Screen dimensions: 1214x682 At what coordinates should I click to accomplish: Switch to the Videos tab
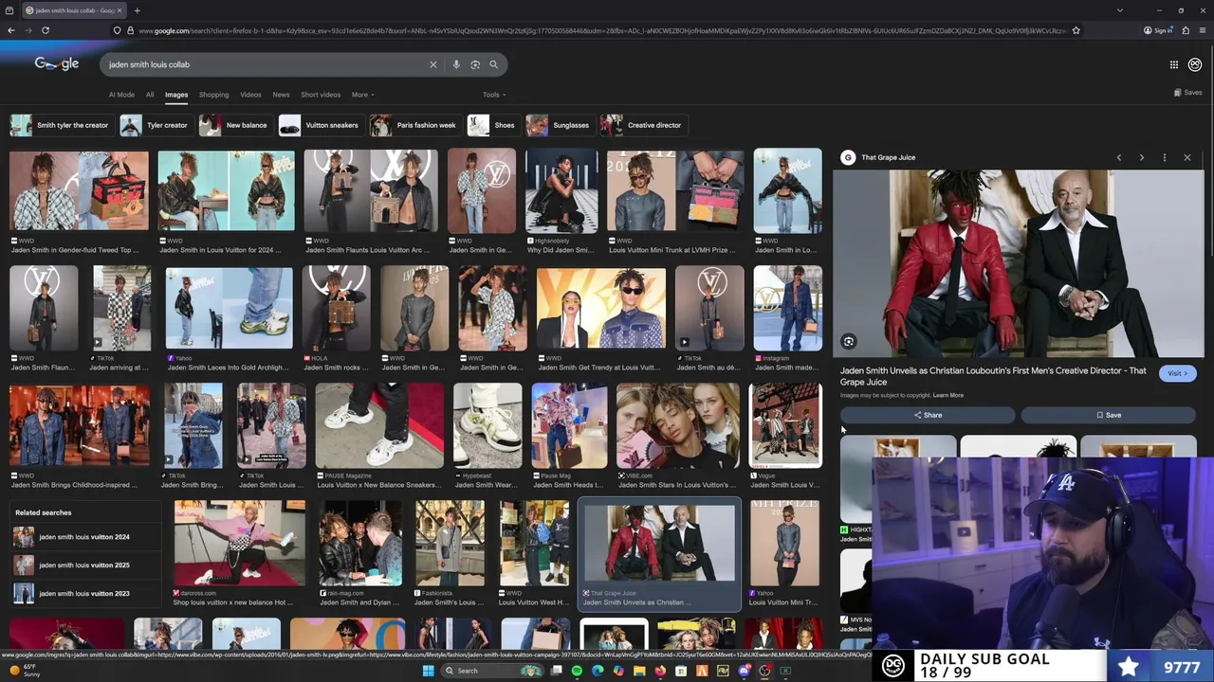point(250,95)
